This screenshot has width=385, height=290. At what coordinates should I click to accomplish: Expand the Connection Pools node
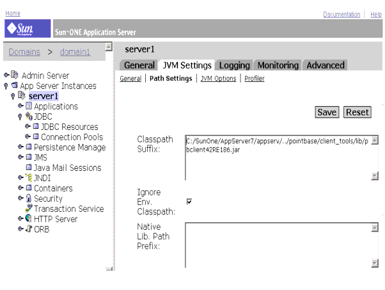[x=28, y=136]
